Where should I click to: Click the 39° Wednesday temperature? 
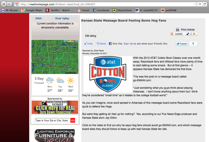coord(71,91)
